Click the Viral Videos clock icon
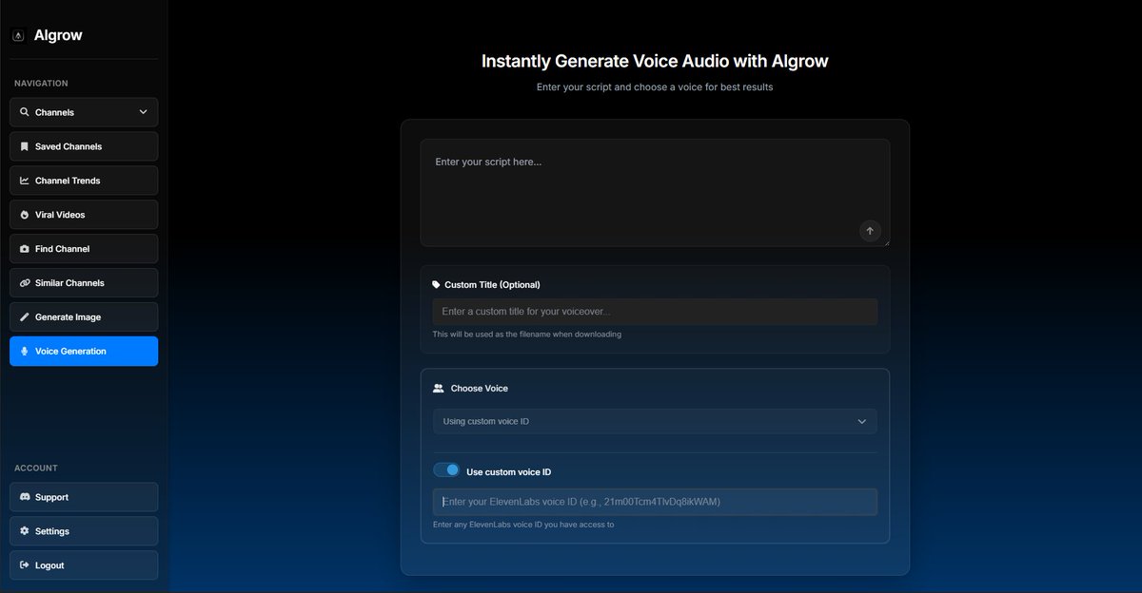 tap(24, 214)
